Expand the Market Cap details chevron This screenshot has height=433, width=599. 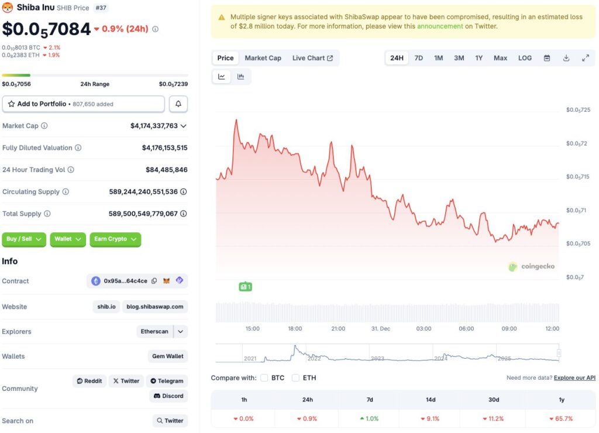[x=183, y=125]
